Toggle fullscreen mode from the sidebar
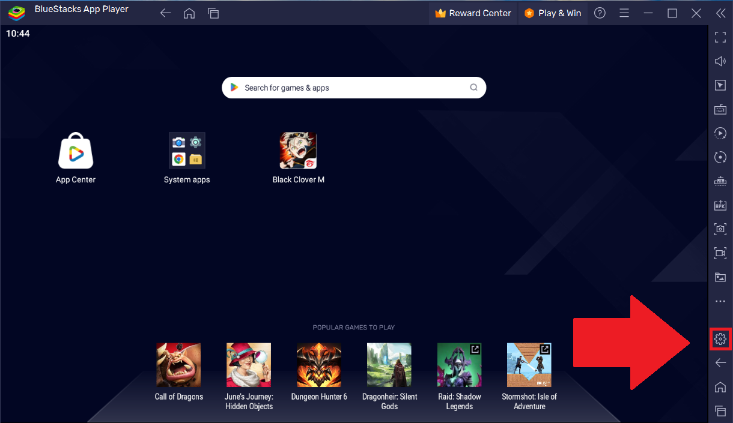The image size is (733, 423). tap(720, 37)
